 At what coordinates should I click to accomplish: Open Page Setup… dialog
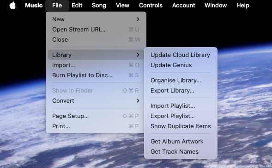(96, 116)
